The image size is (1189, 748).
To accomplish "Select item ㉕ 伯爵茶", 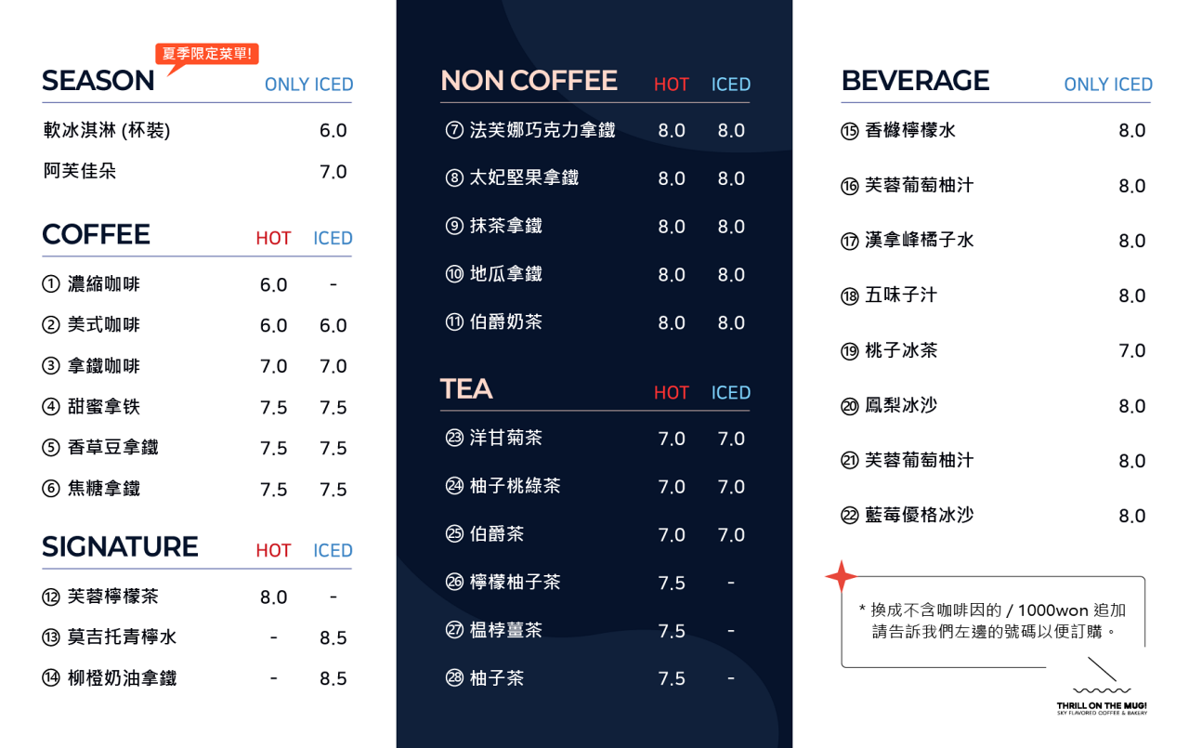I will pos(485,534).
